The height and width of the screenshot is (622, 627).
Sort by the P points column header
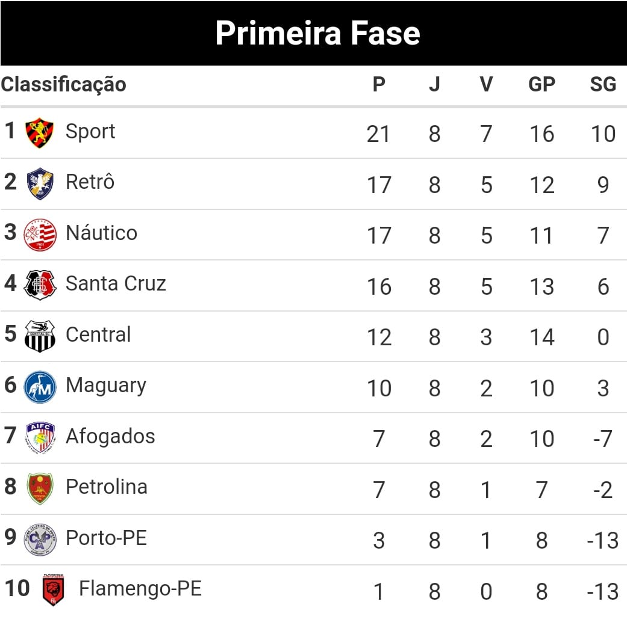click(x=379, y=84)
